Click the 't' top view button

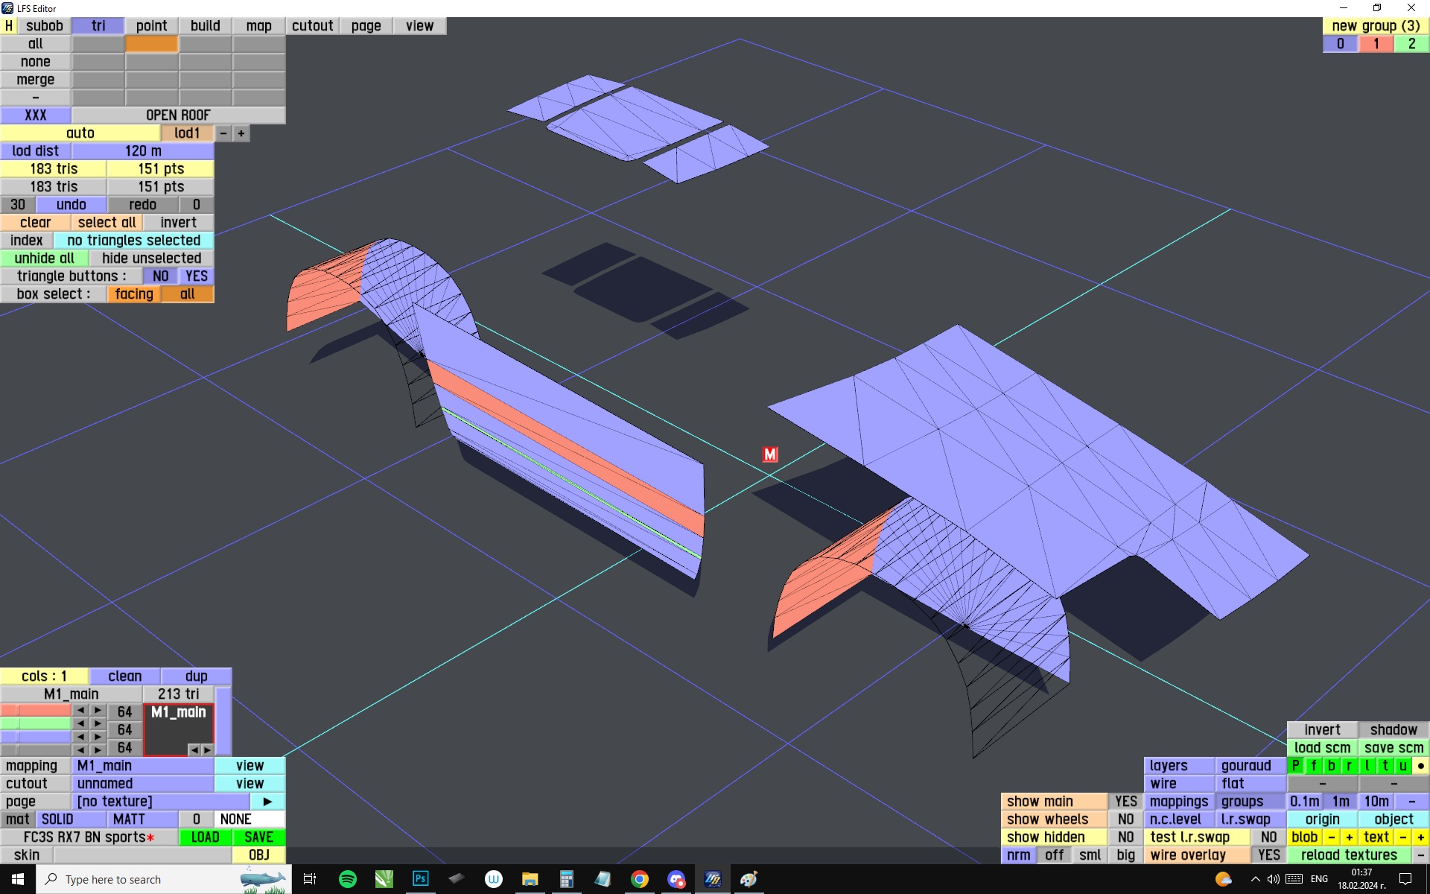pyautogui.click(x=1385, y=766)
